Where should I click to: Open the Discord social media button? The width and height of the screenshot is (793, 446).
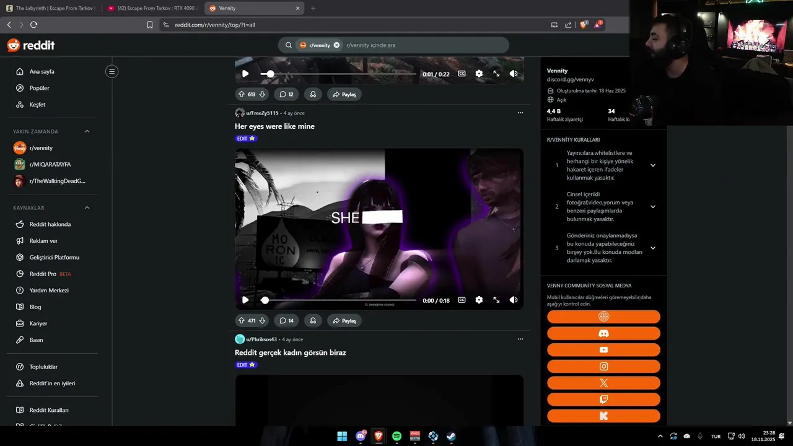603,333
